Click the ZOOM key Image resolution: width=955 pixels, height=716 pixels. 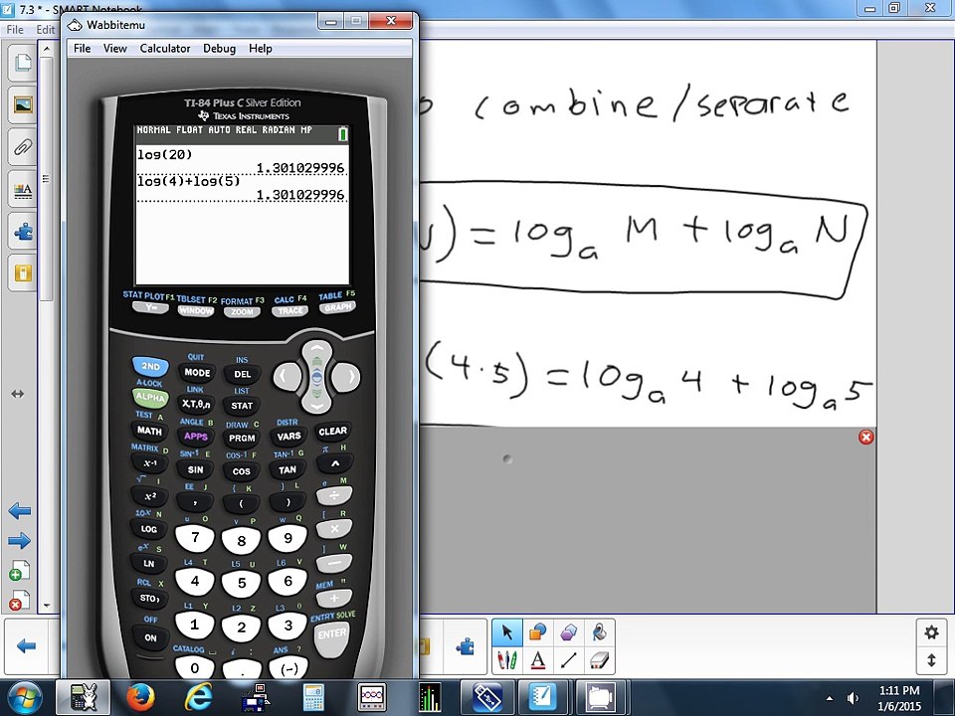pyautogui.click(x=242, y=312)
